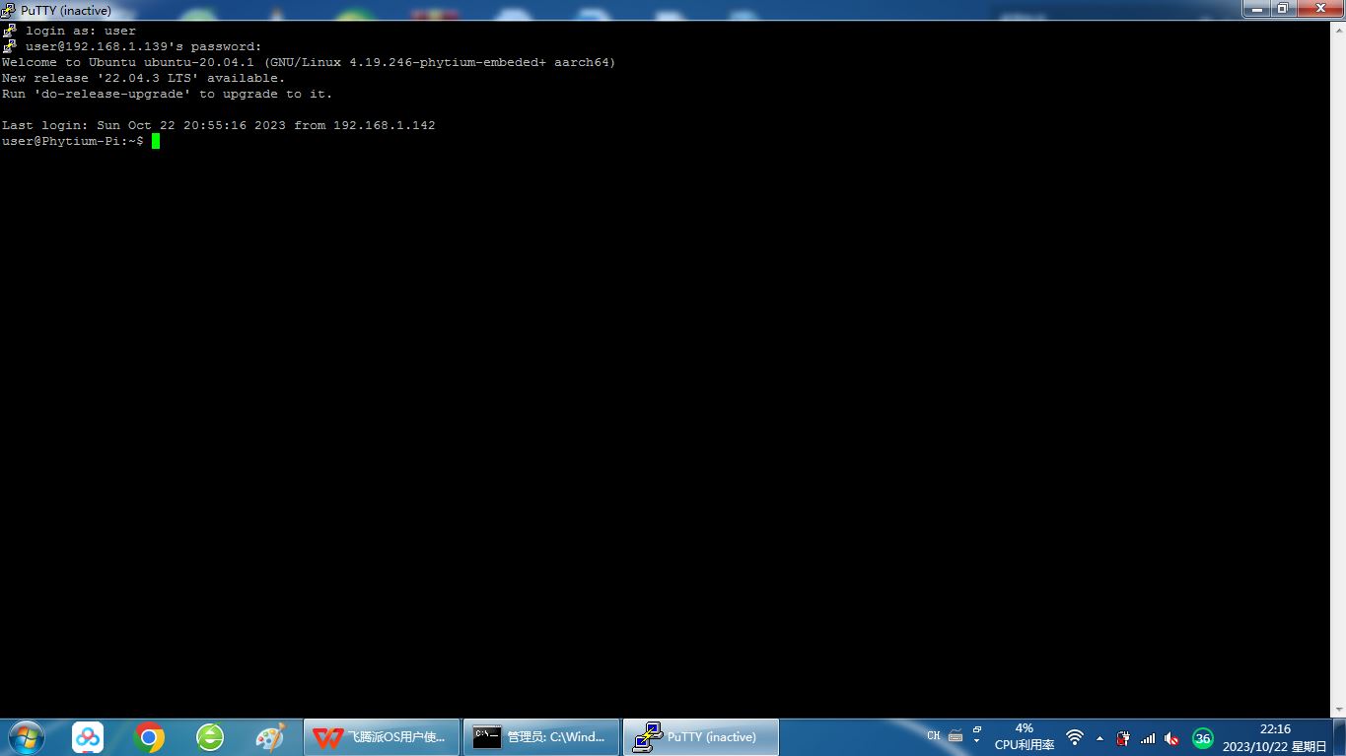Toggle the CH input language indicator
Screen dimensions: 1346x756
pyautogui.click(x=933, y=735)
